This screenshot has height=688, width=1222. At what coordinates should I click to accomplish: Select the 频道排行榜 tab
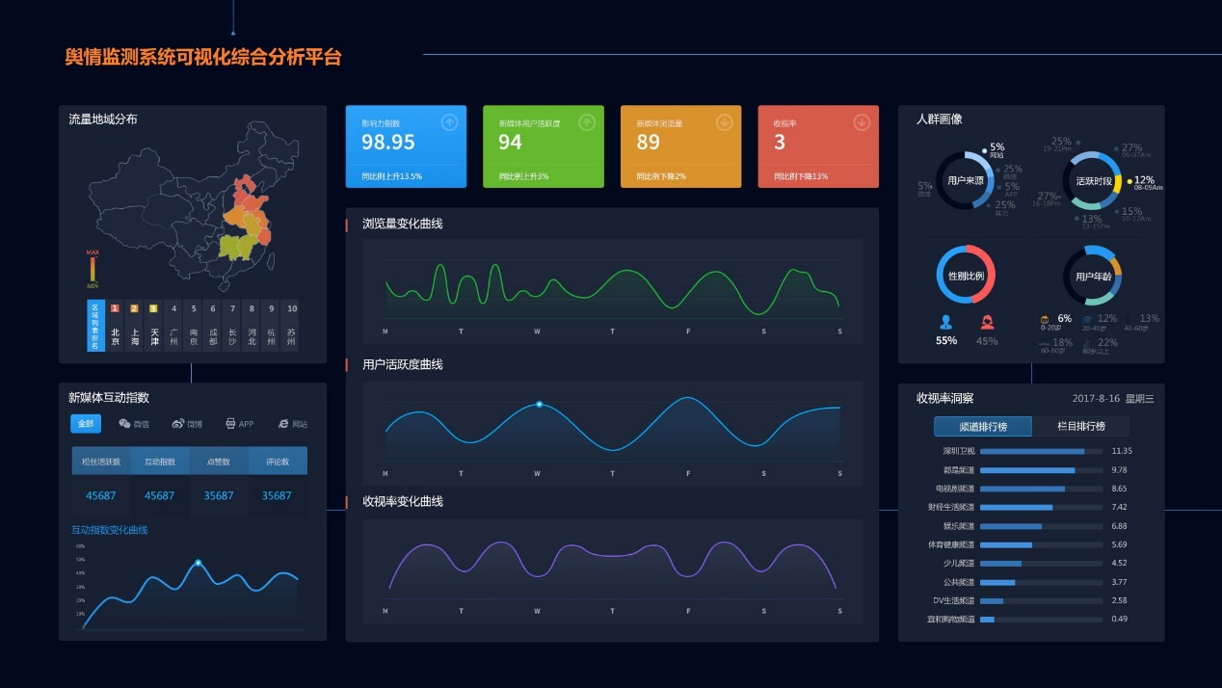point(982,426)
